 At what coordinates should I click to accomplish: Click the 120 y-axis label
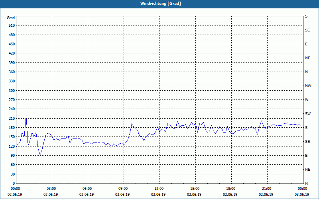pos(12,146)
